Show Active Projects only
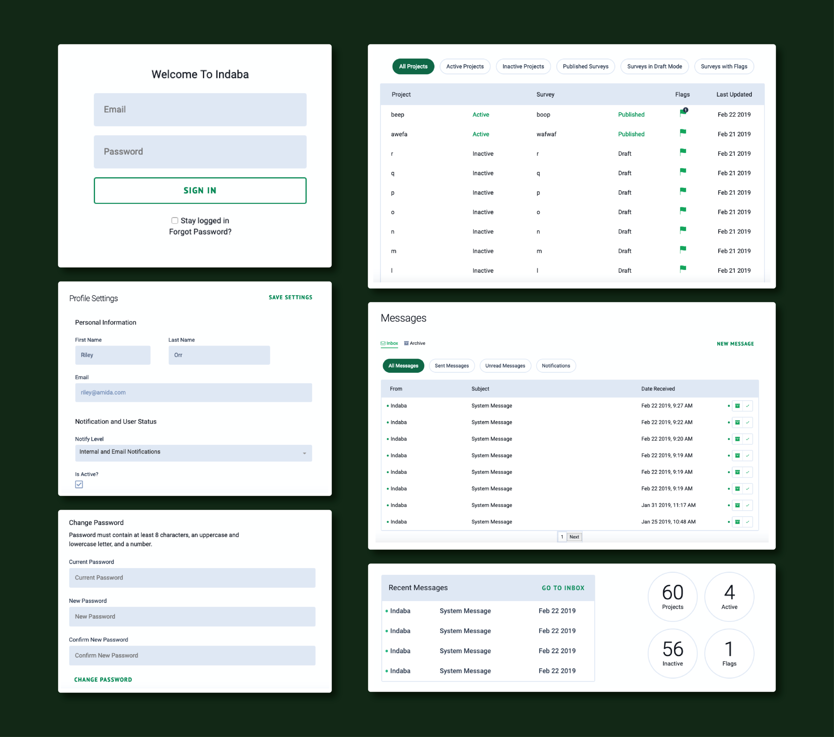Image resolution: width=834 pixels, height=737 pixels. [464, 66]
